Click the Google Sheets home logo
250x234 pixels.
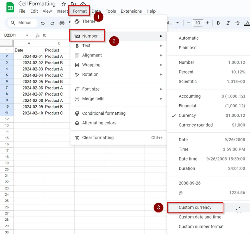point(10,7)
